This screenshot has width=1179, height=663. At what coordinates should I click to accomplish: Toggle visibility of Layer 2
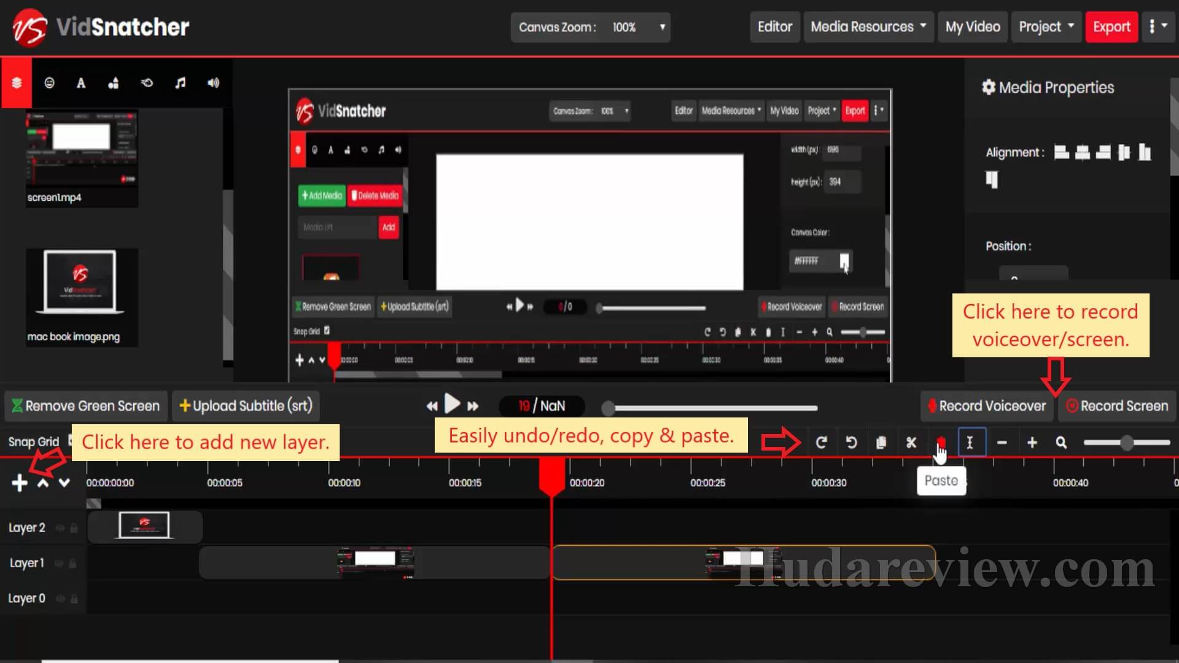(x=60, y=528)
